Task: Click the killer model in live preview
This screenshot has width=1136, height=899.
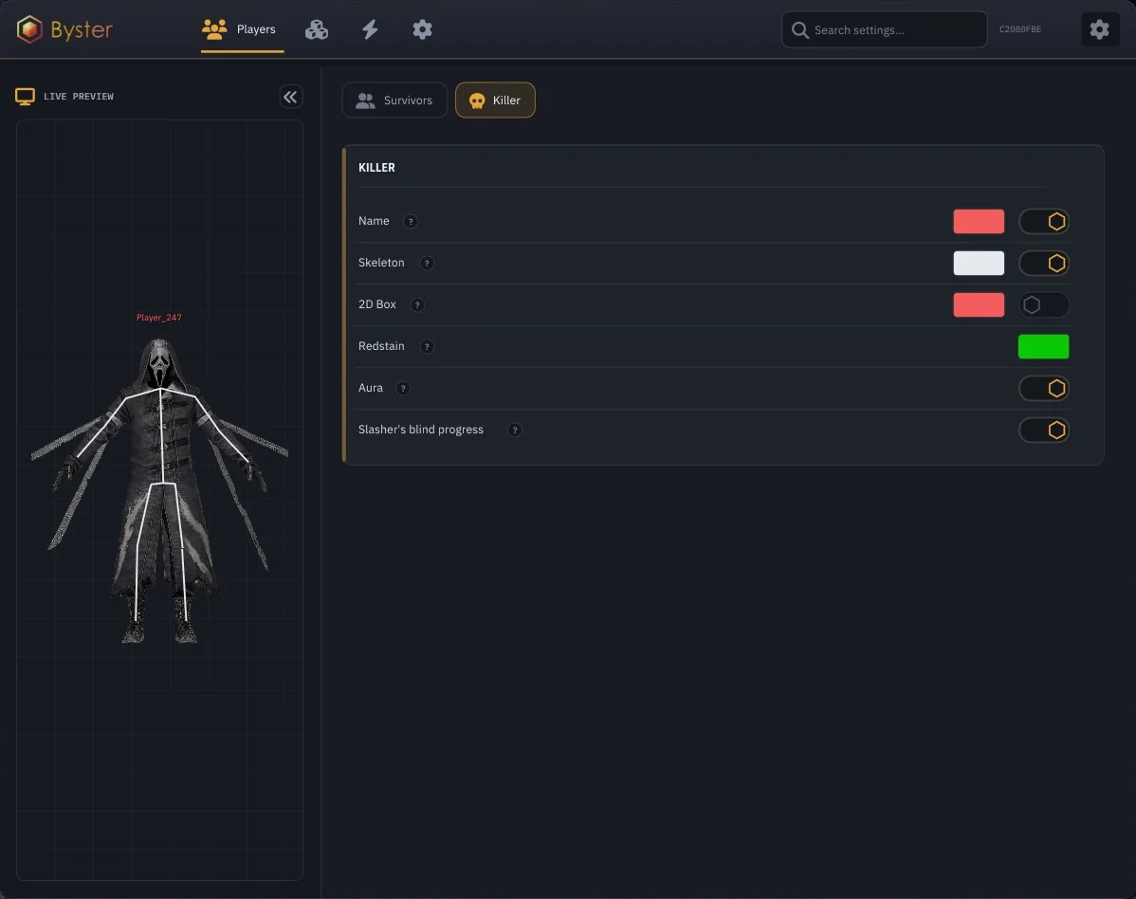Action: tap(159, 490)
